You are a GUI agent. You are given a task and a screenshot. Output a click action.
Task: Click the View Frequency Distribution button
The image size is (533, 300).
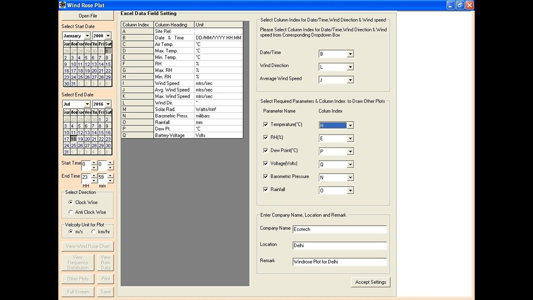click(78, 262)
